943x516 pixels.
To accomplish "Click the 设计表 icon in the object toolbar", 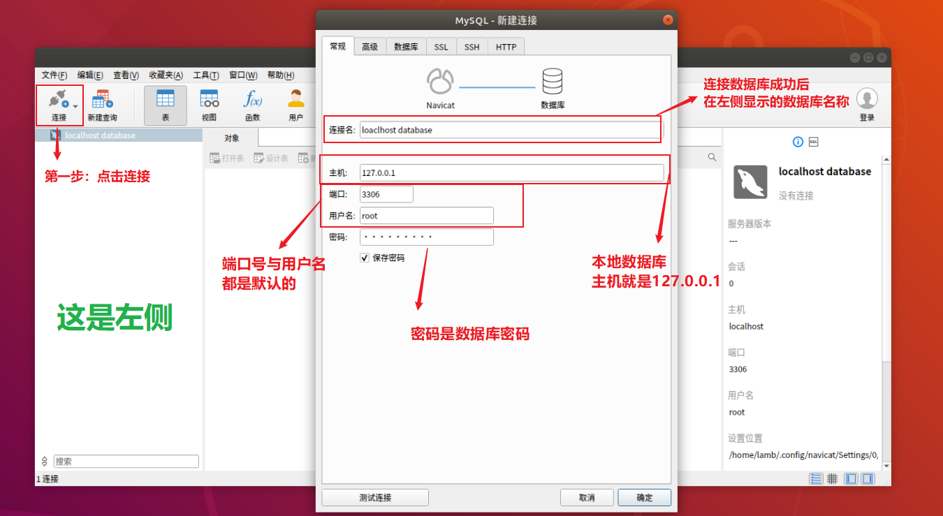I will point(258,159).
